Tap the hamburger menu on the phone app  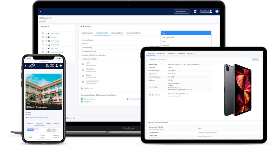click(x=26, y=66)
